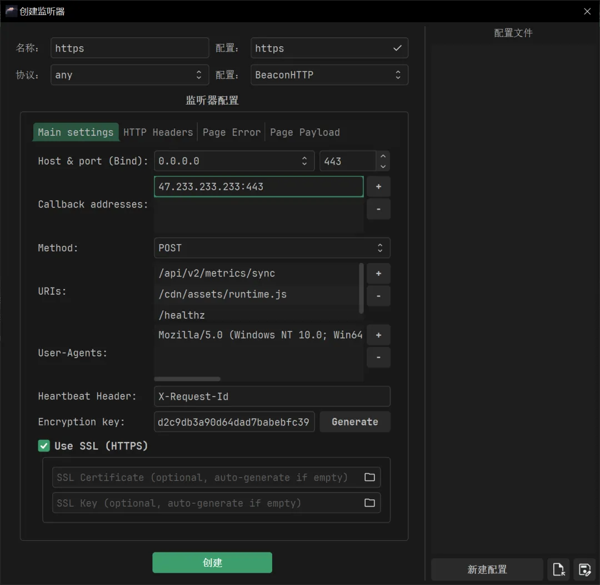Select URI /api/v2/metrics/sync
The image size is (600, 585).
(x=256, y=274)
